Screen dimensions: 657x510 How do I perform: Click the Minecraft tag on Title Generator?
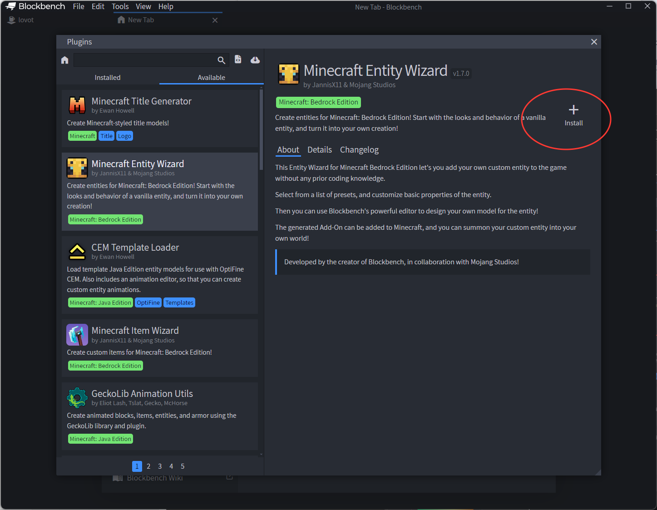click(x=82, y=136)
